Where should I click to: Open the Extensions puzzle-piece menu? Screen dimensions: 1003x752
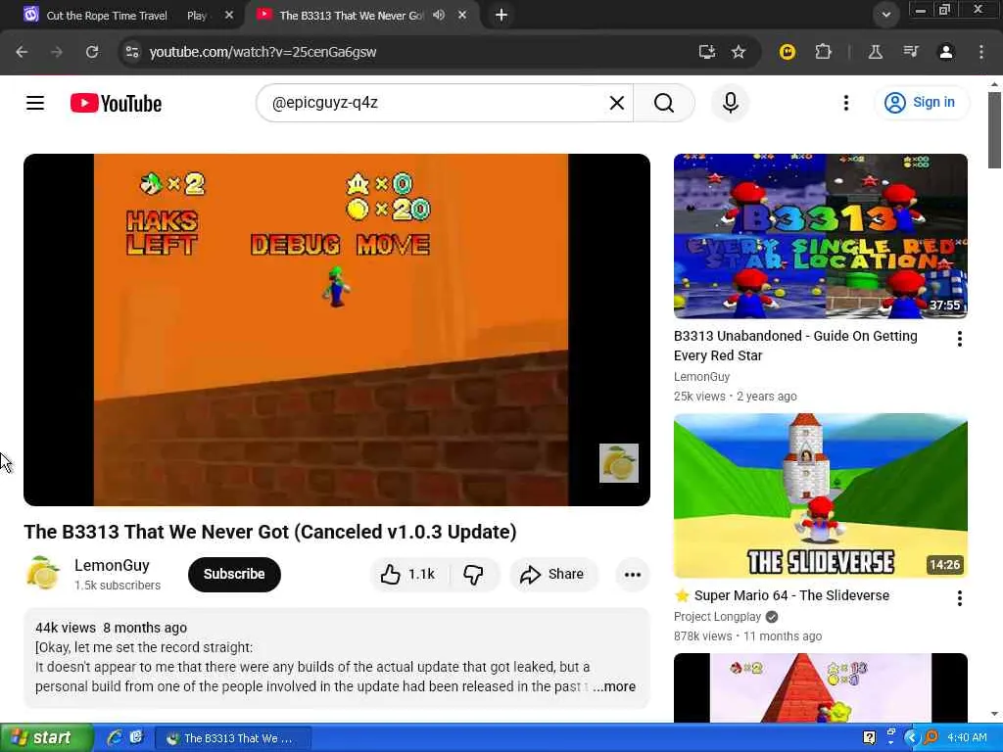point(823,52)
